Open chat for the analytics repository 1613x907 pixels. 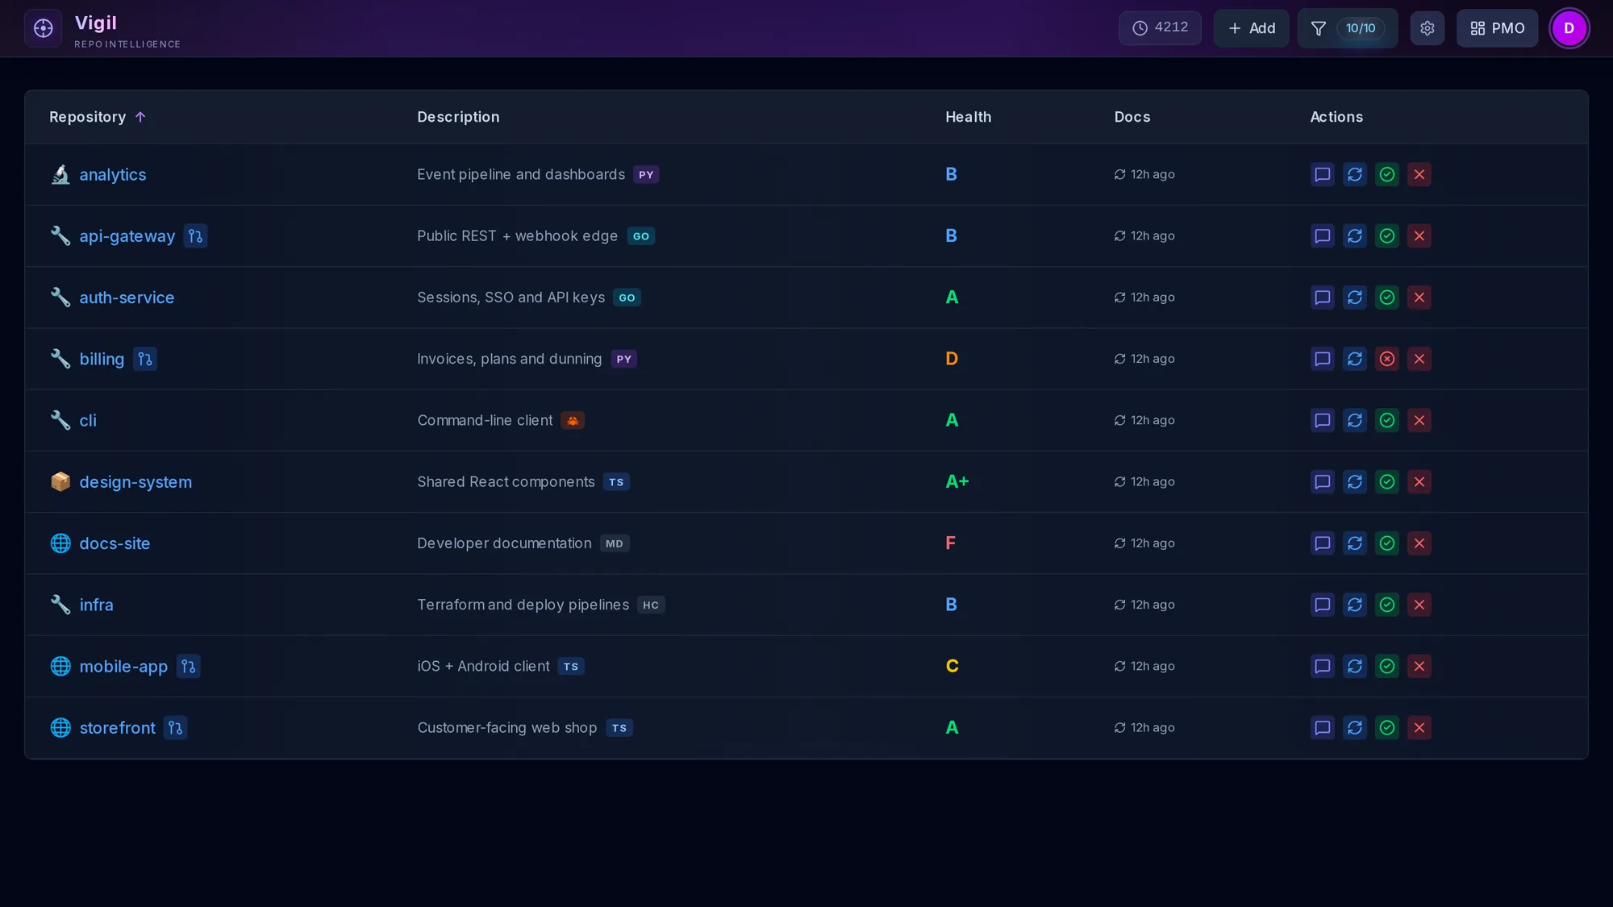coord(1323,174)
